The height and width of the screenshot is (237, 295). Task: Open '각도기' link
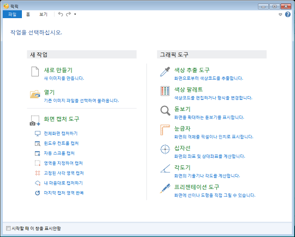pos(182,168)
